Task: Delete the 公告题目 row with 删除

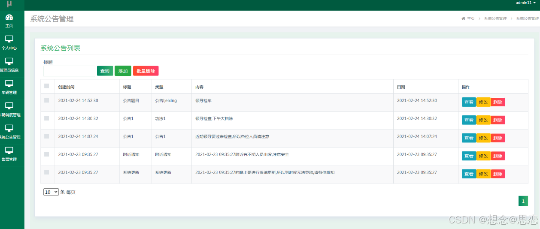Action: (498, 102)
